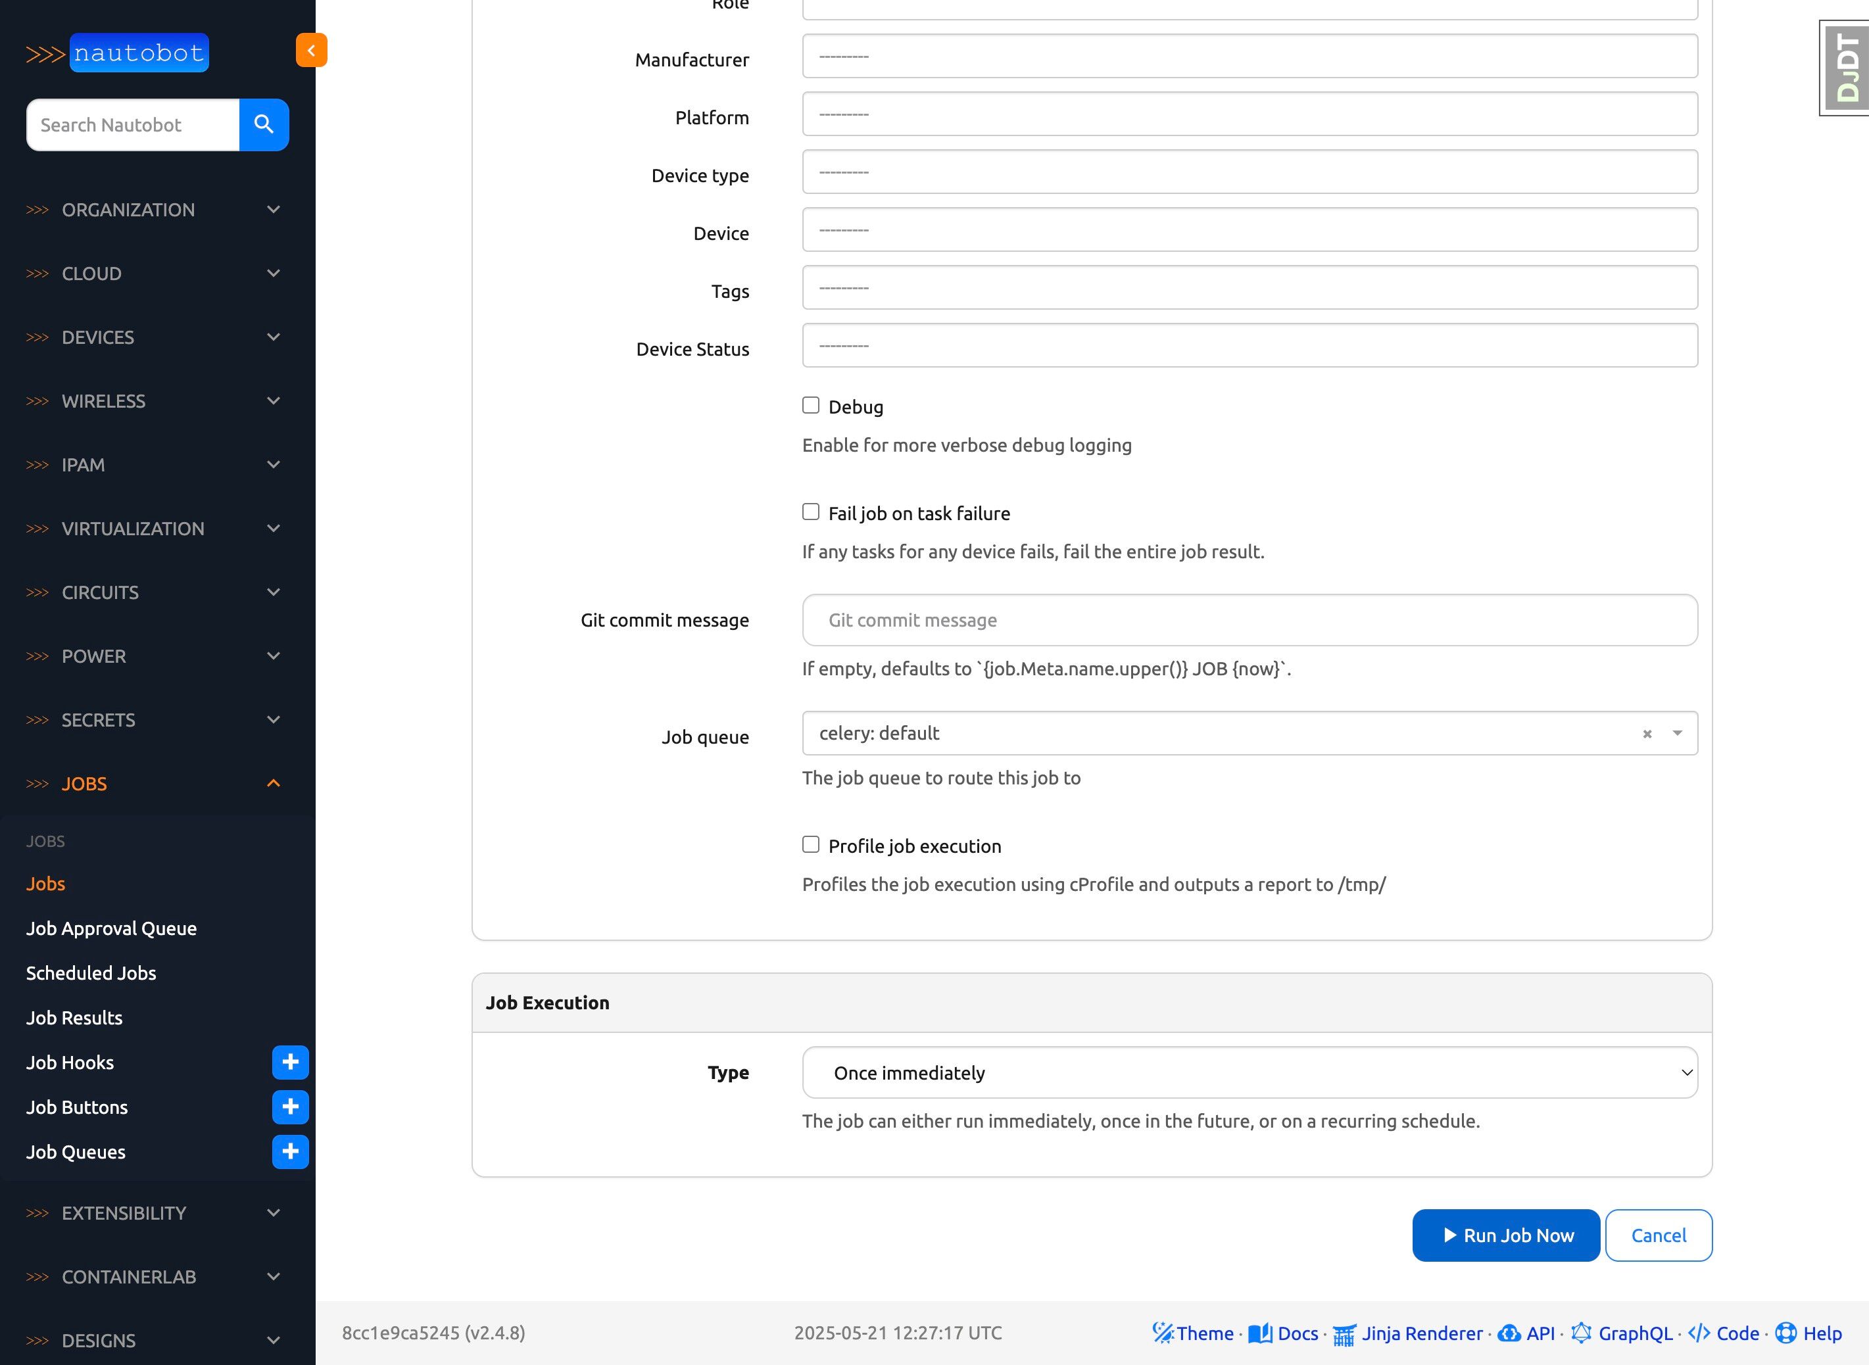The height and width of the screenshot is (1365, 1869).
Task: Open Scheduled Jobs in sidebar
Action: tap(91, 973)
